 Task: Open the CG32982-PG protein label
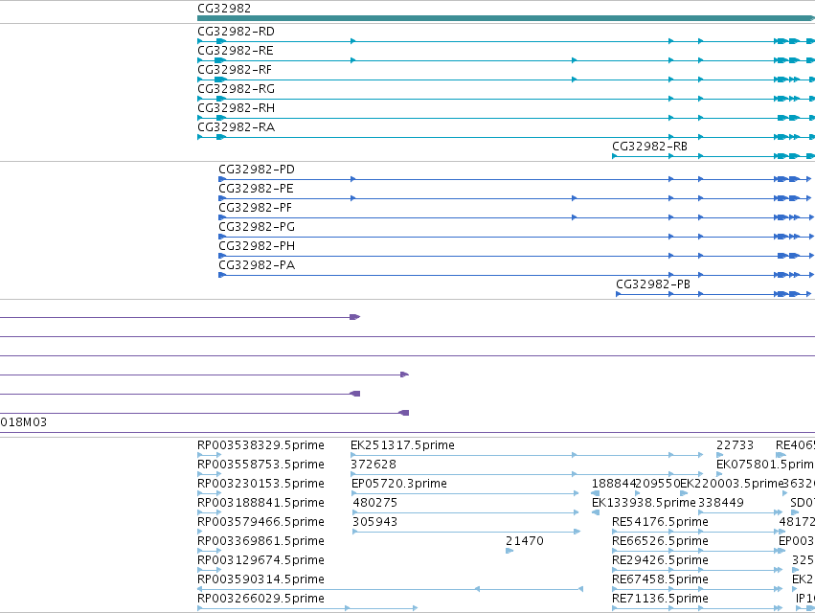click(x=257, y=227)
